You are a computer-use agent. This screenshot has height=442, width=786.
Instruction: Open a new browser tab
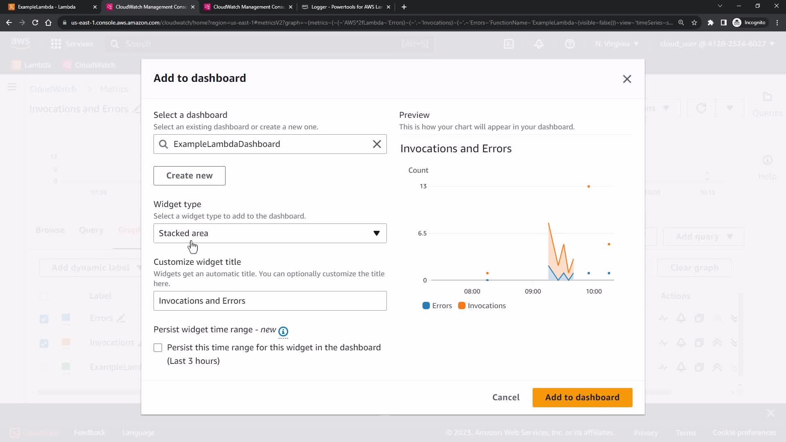pos(404,7)
